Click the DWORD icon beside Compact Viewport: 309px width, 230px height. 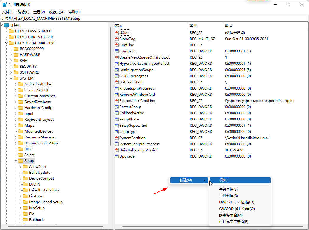117,51
